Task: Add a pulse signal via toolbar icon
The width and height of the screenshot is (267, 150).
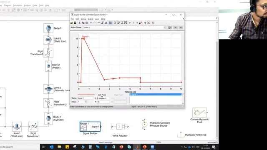Action: [x=106, y=23]
